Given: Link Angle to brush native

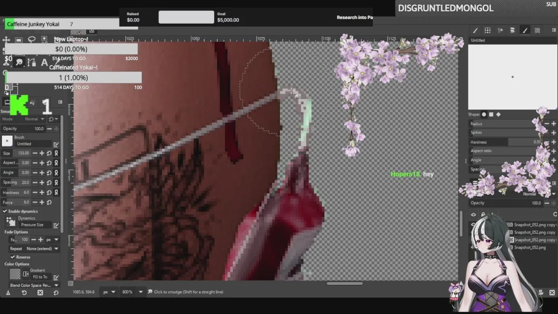Looking at the screenshot, I should [56, 173].
